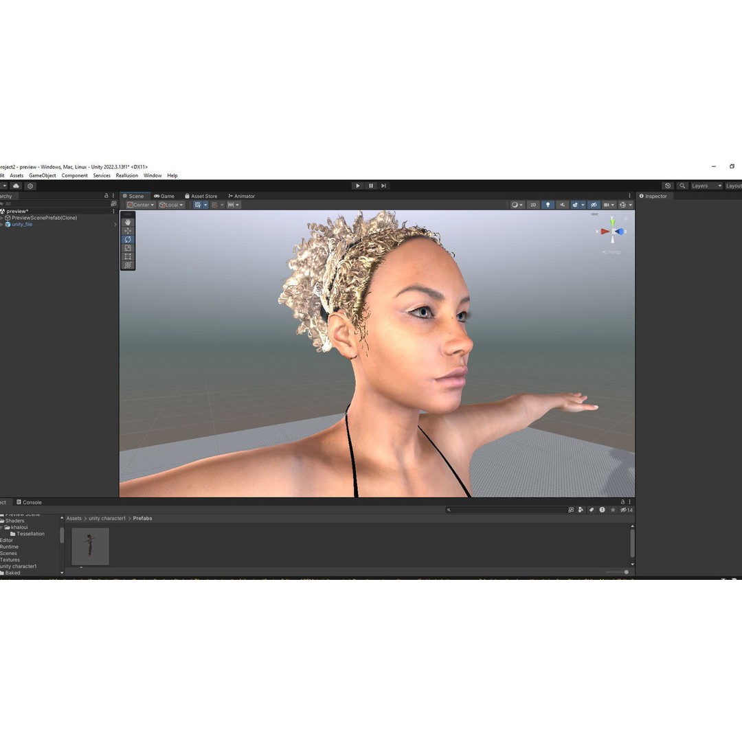Click the Play button
Screen dimensions: 742x742
point(358,186)
